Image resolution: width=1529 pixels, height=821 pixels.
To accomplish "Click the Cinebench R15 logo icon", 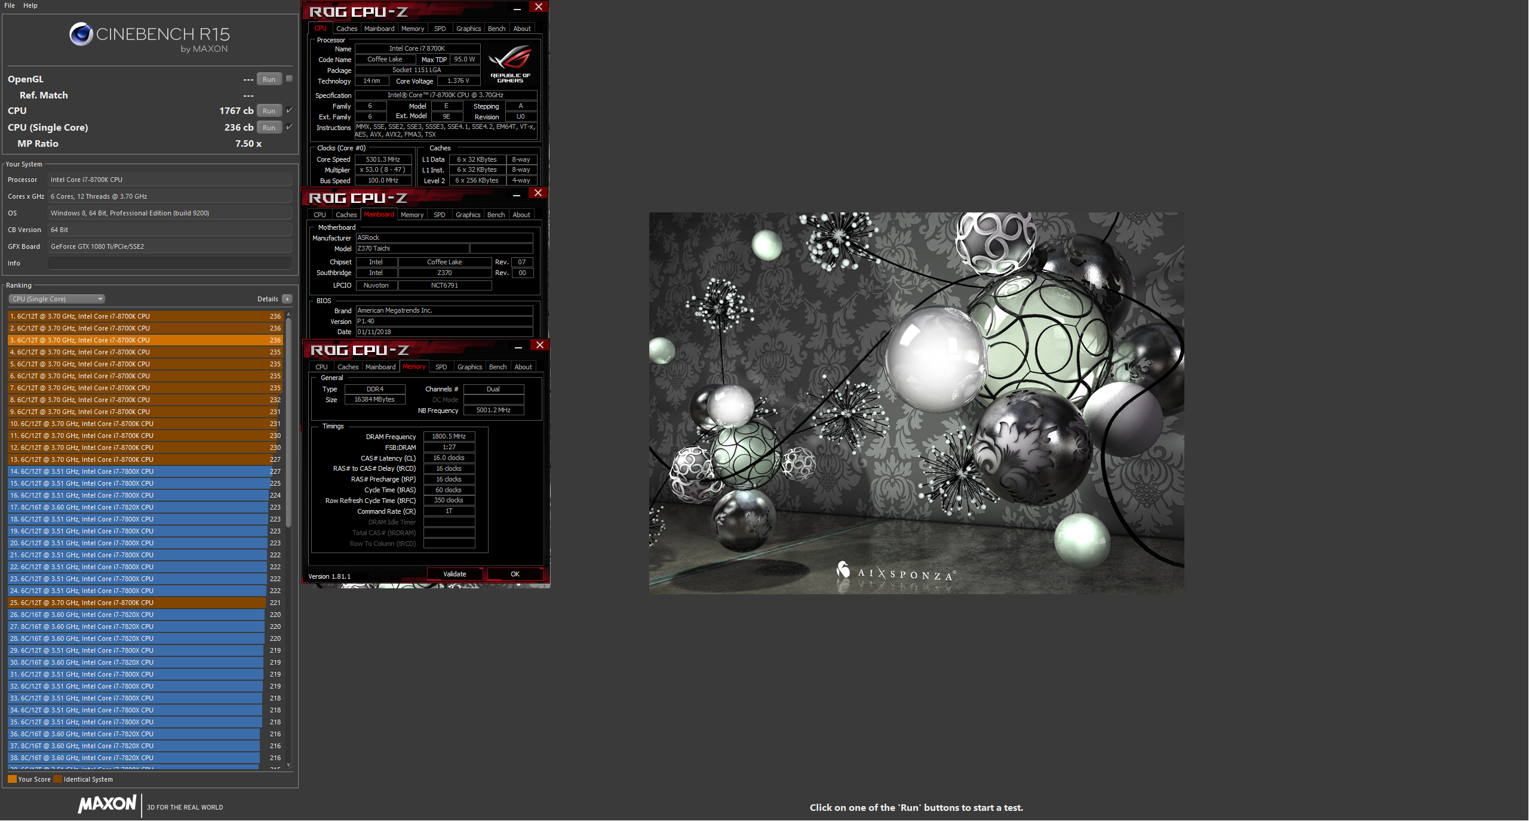I will (81, 34).
